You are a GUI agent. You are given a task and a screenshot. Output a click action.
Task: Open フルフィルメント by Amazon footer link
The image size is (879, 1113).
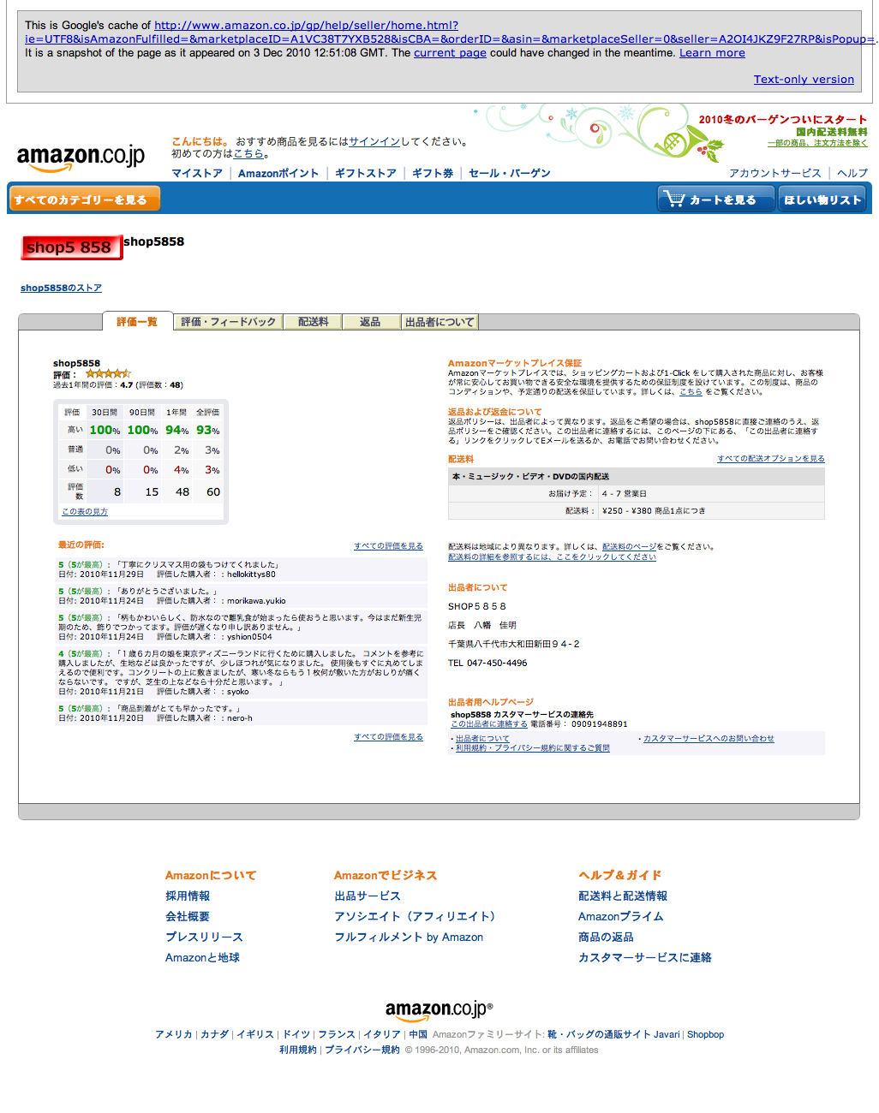point(409,937)
